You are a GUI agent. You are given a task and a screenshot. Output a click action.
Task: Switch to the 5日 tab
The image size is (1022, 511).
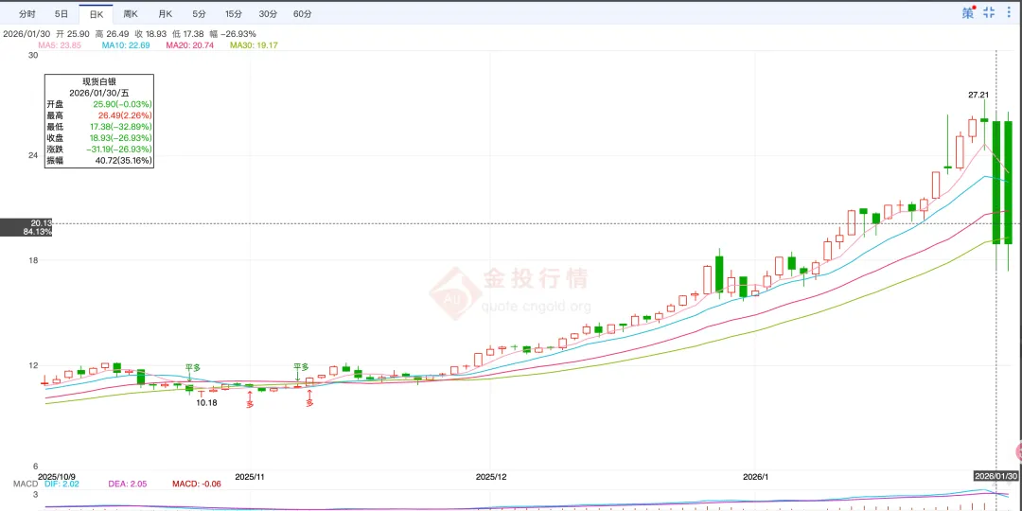coord(62,13)
